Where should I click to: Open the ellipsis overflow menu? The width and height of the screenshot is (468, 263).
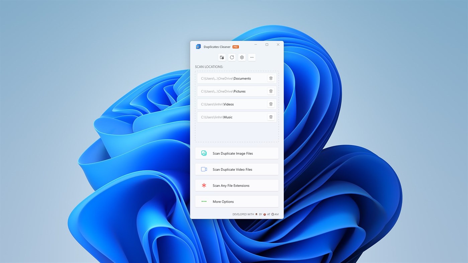(x=252, y=57)
